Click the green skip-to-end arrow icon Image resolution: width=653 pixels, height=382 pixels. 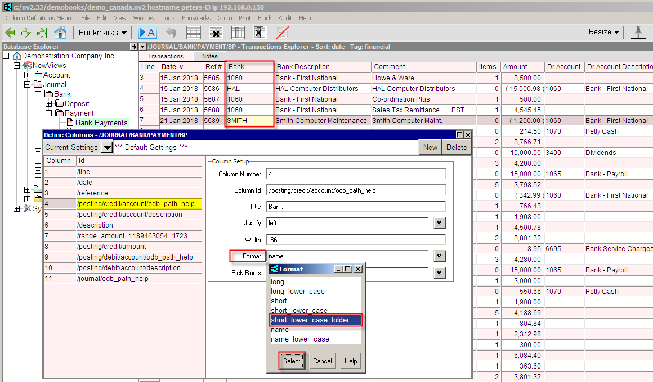point(42,33)
